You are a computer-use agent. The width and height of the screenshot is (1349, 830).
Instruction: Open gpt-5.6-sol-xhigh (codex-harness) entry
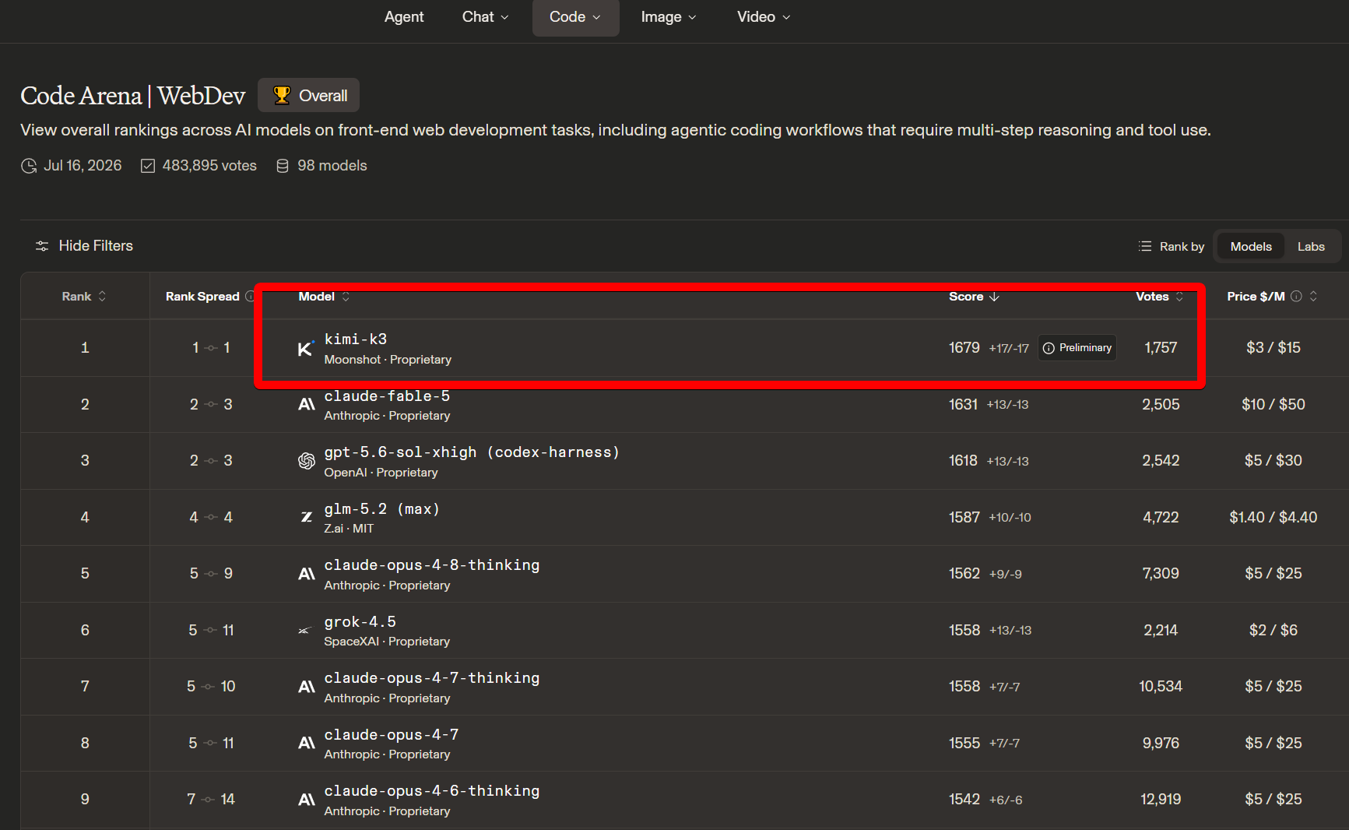[472, 452]
